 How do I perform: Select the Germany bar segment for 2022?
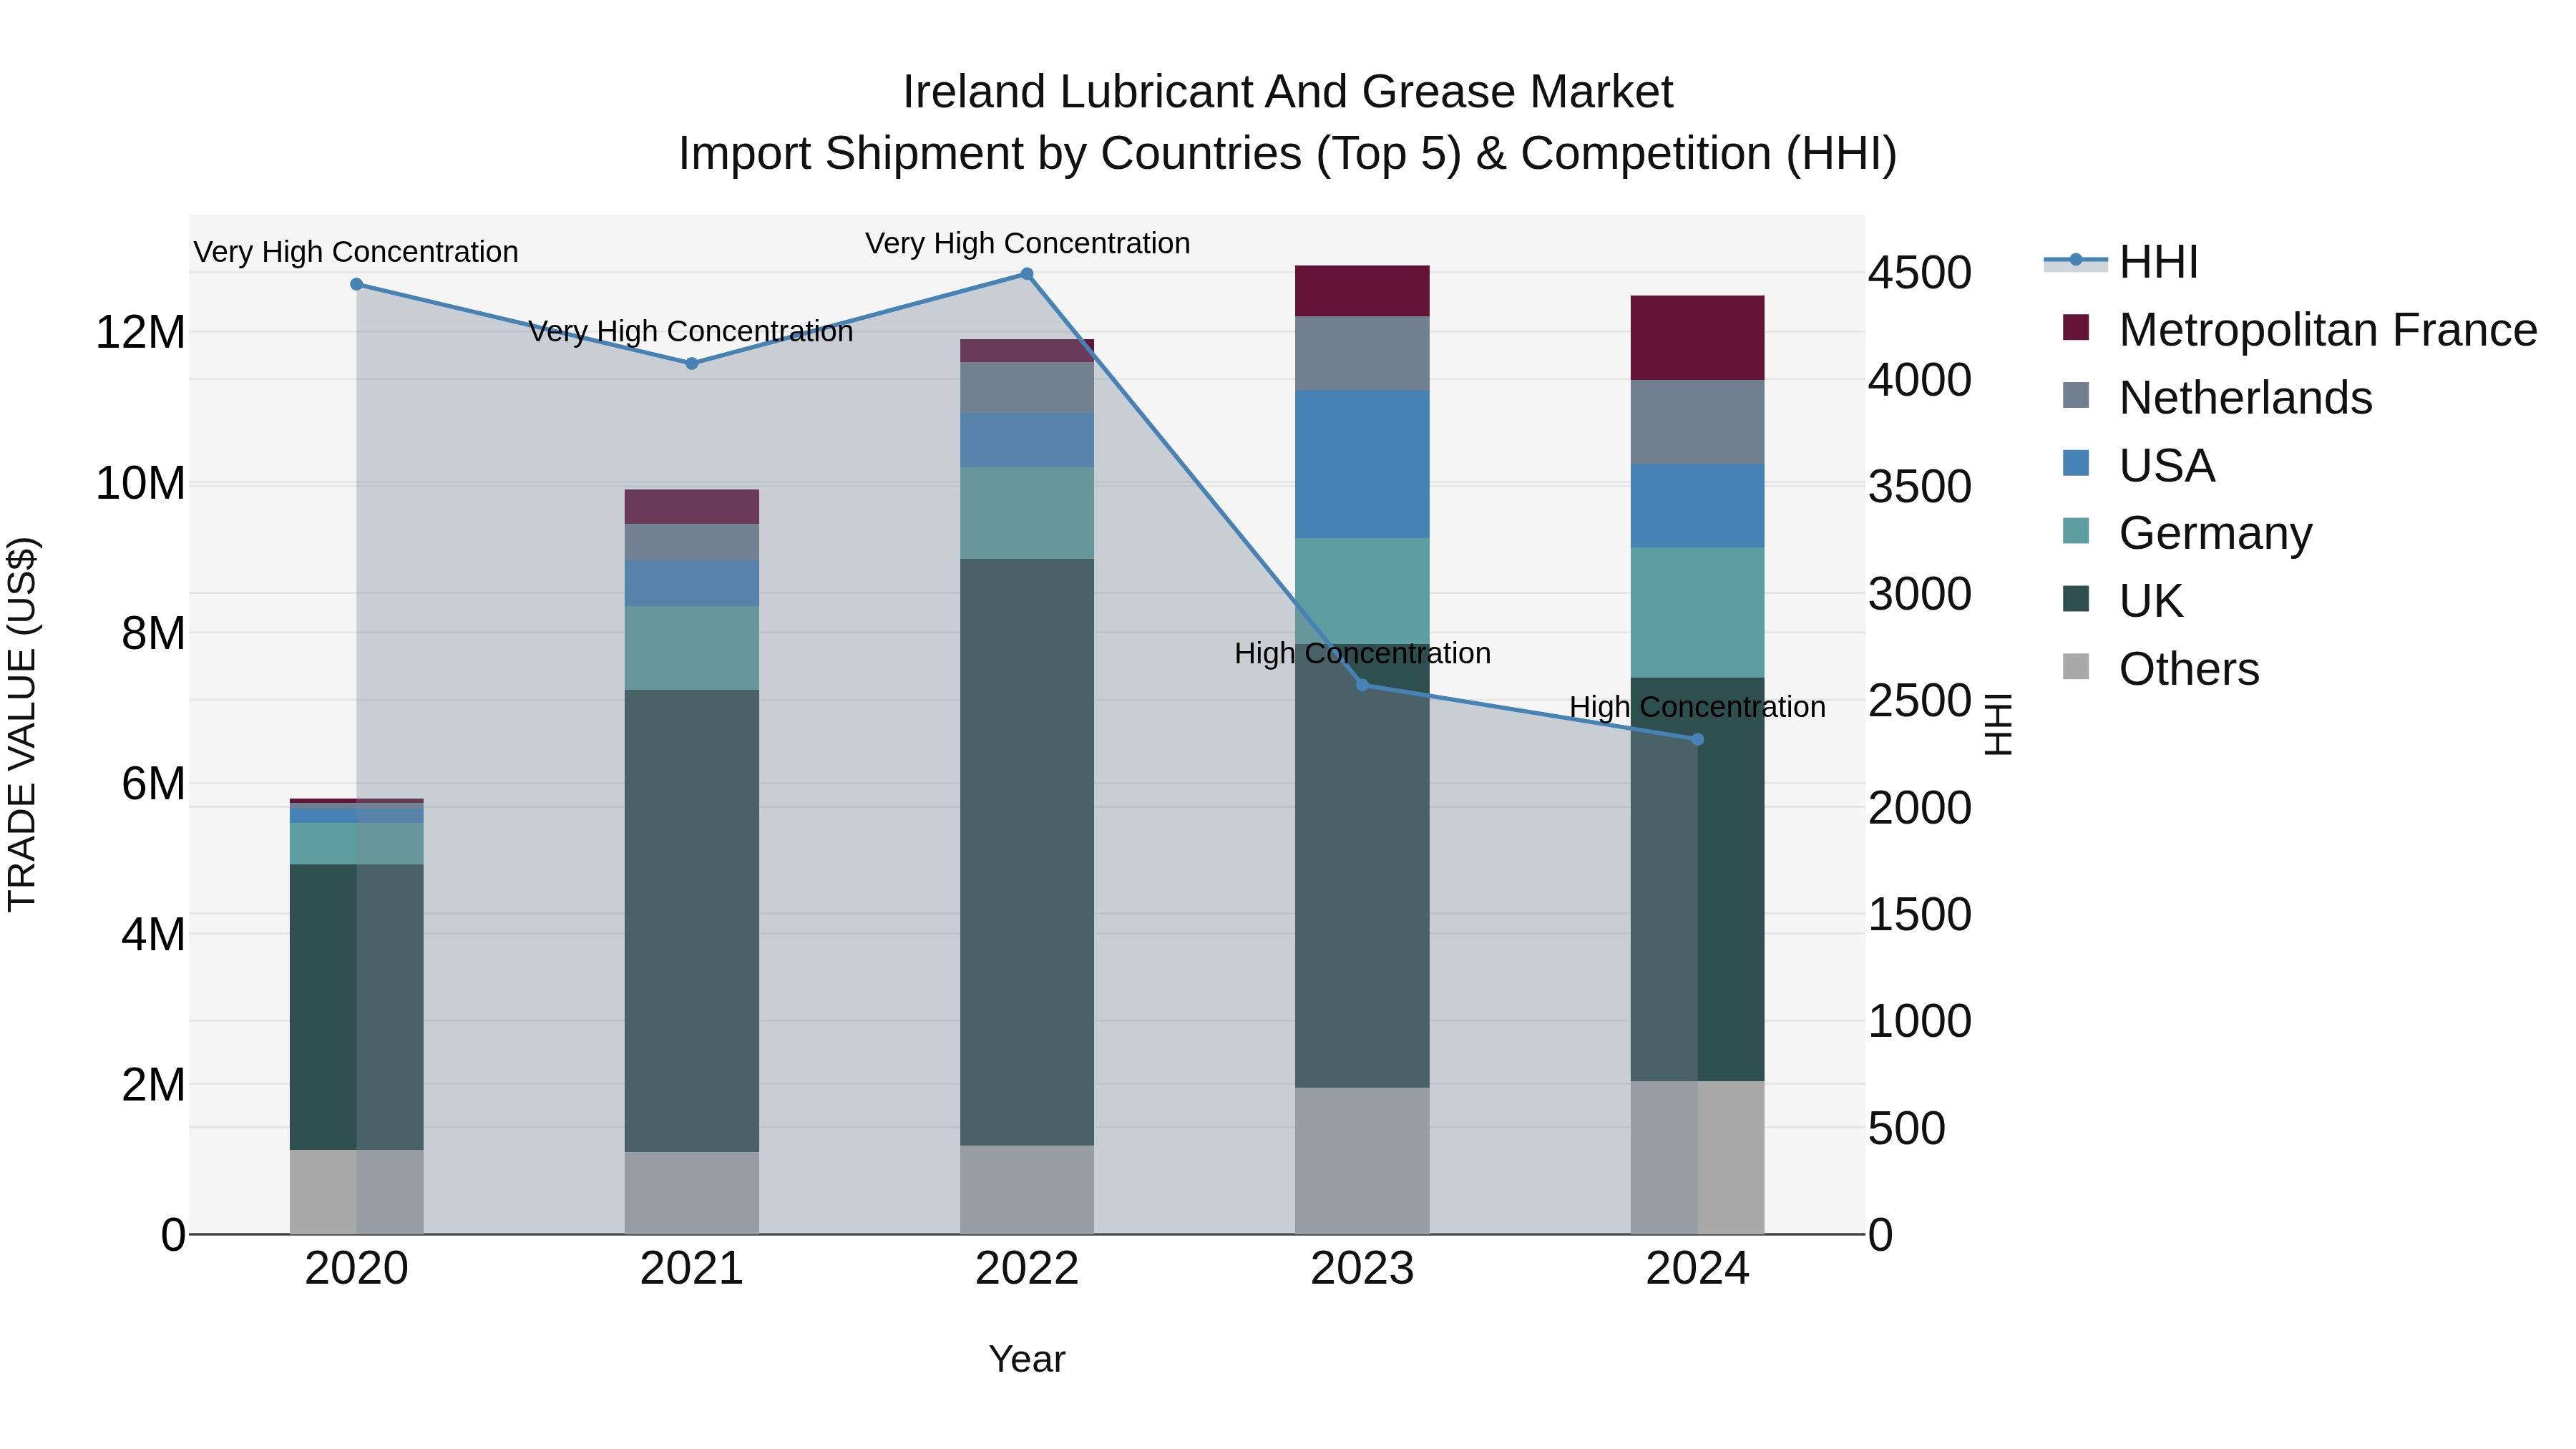tap(1027, 513)
